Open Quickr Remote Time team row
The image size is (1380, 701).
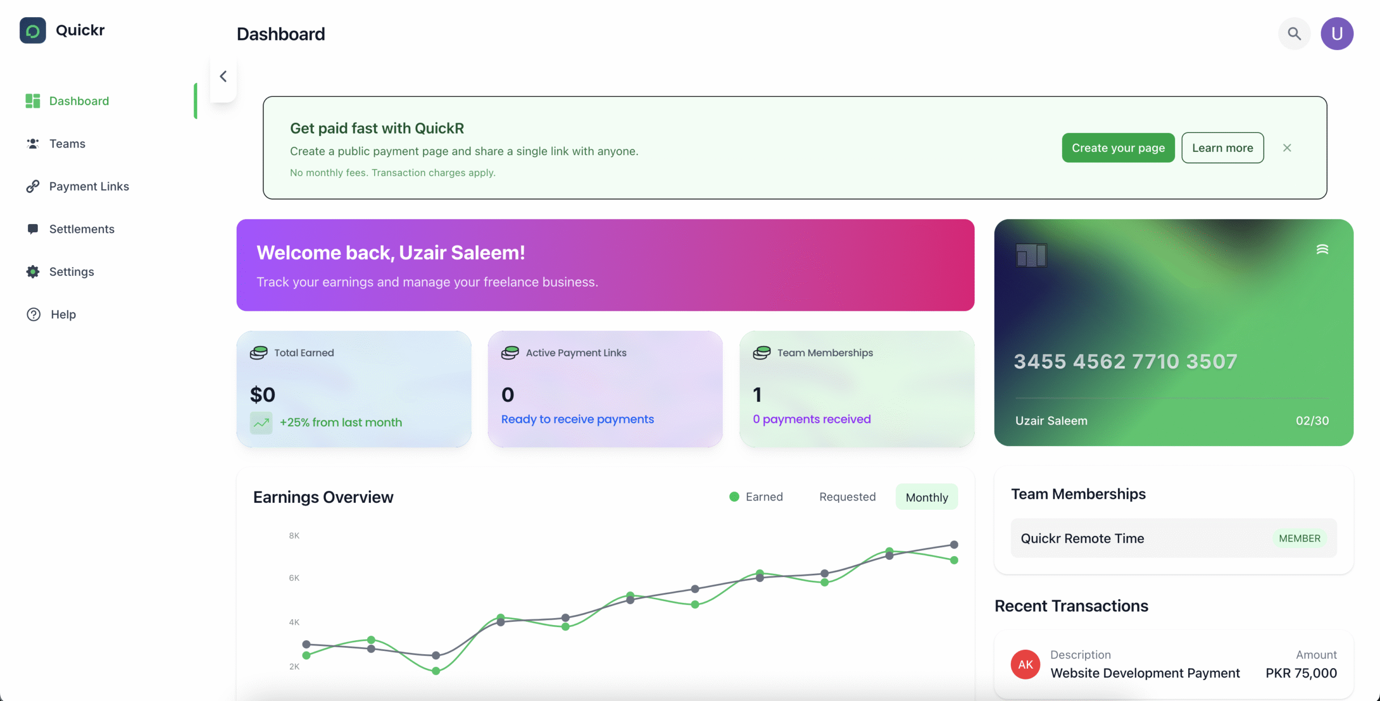pos(1174,538)
